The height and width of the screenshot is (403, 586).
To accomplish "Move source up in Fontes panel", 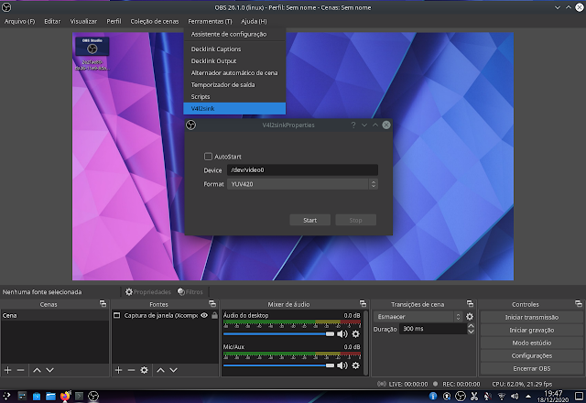I will tap(161, 370).
